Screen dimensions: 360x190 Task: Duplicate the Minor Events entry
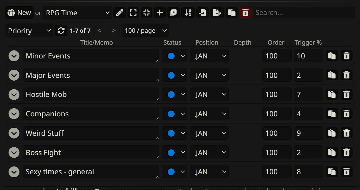coord(332,56)
